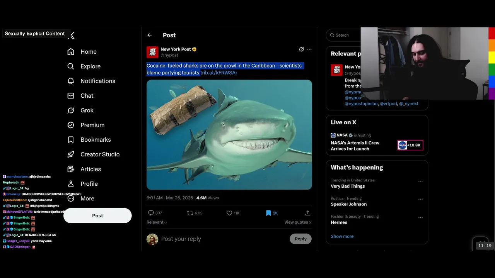
Task: Click the gray Reply button
Action: 300,239
